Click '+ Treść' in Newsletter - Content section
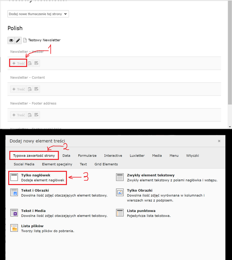 pos(18,89)
